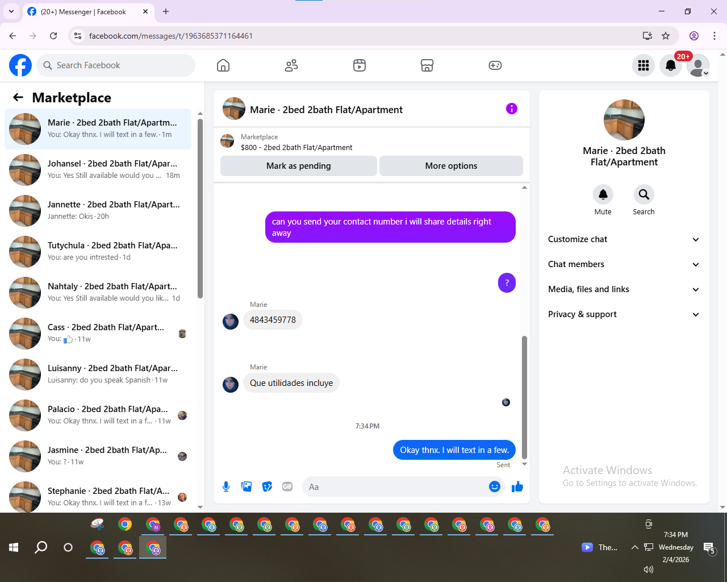
Task: Open Windows notification center icon
Action: point(709,547)
